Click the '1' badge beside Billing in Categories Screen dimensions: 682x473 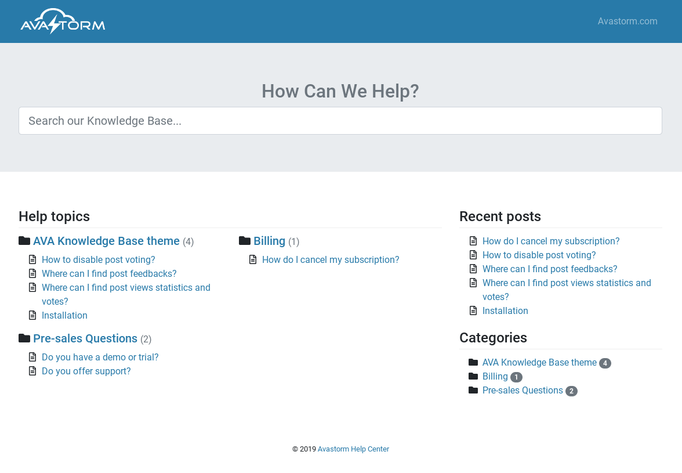[516, 377]
